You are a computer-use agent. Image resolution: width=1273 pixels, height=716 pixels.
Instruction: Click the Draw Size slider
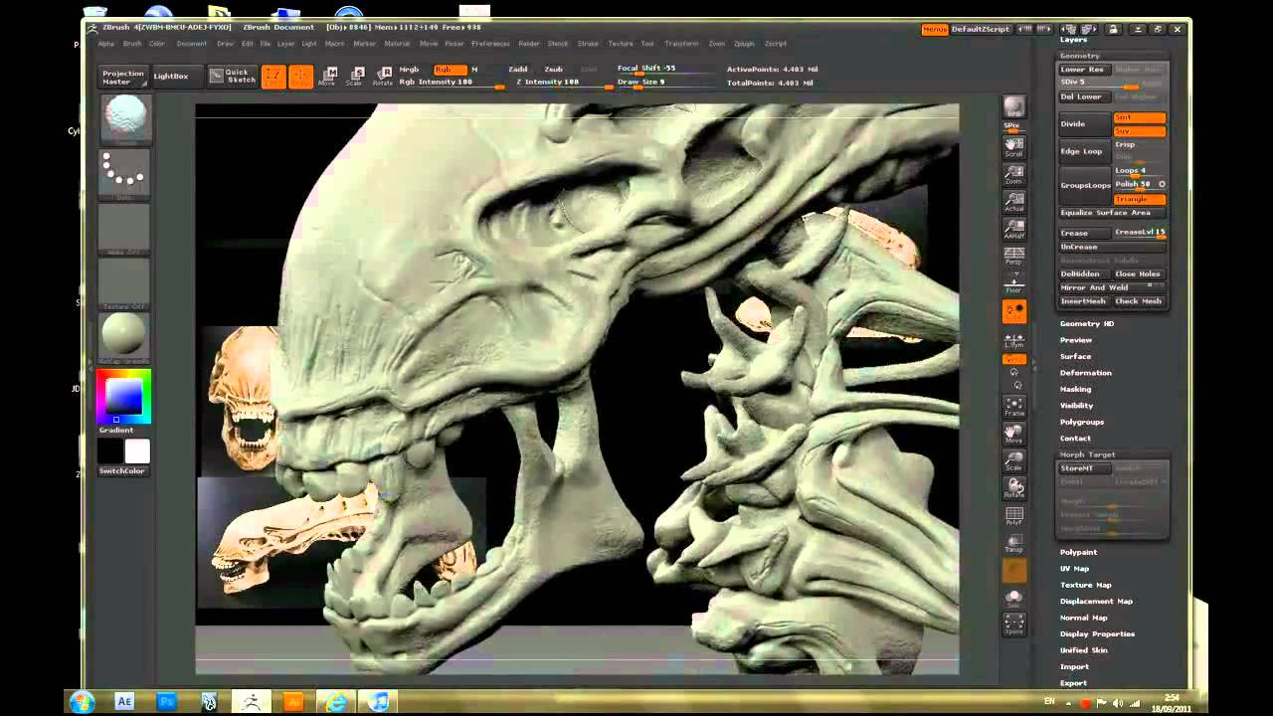[x=667, y=83]
